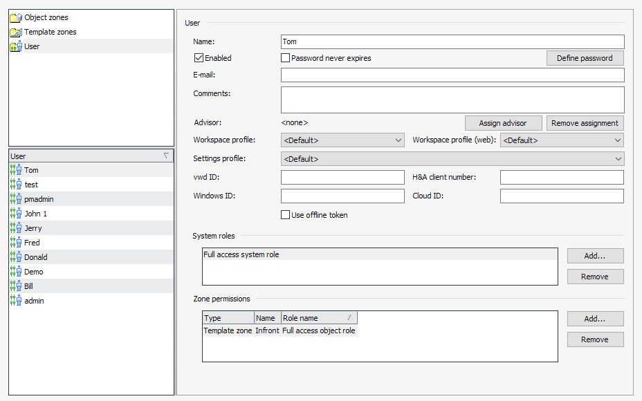Click the User list column header

click(90, 156)
